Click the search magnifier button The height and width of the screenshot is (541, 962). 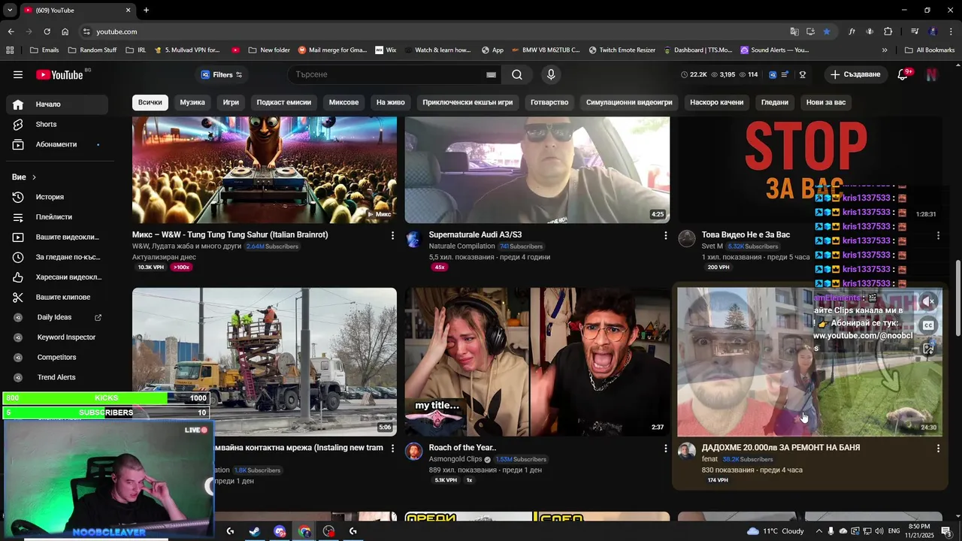(x=517, y=74)
